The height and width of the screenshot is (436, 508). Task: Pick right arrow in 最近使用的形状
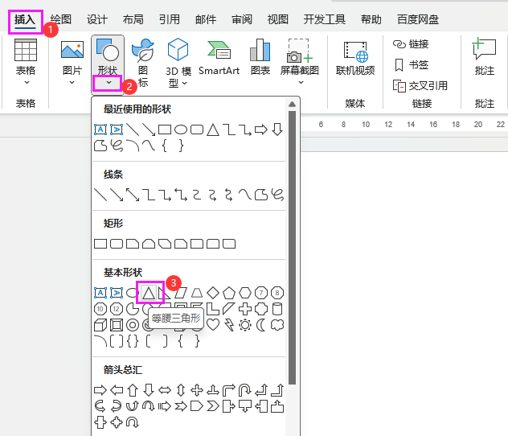[x=260, y=130]
